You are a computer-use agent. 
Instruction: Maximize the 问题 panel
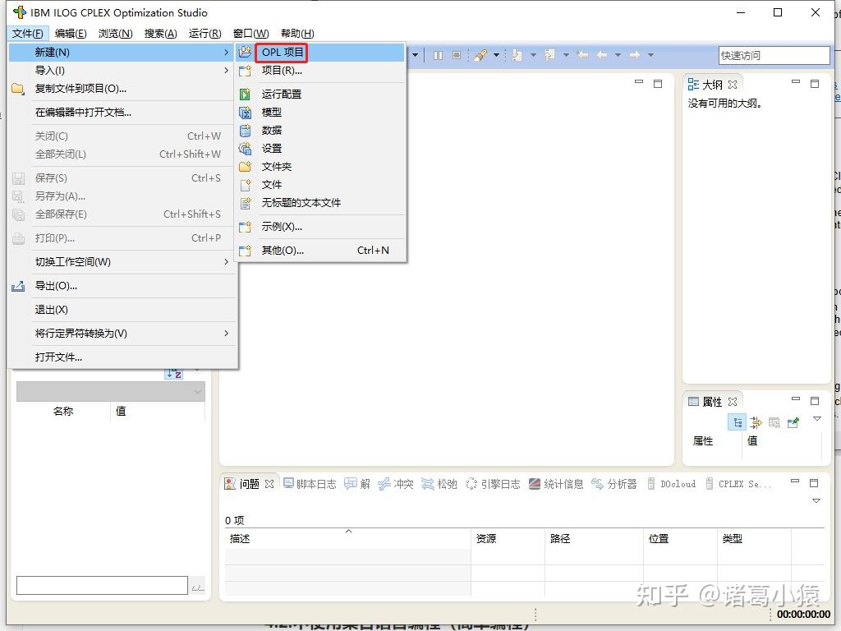click(x=815, y=483)
